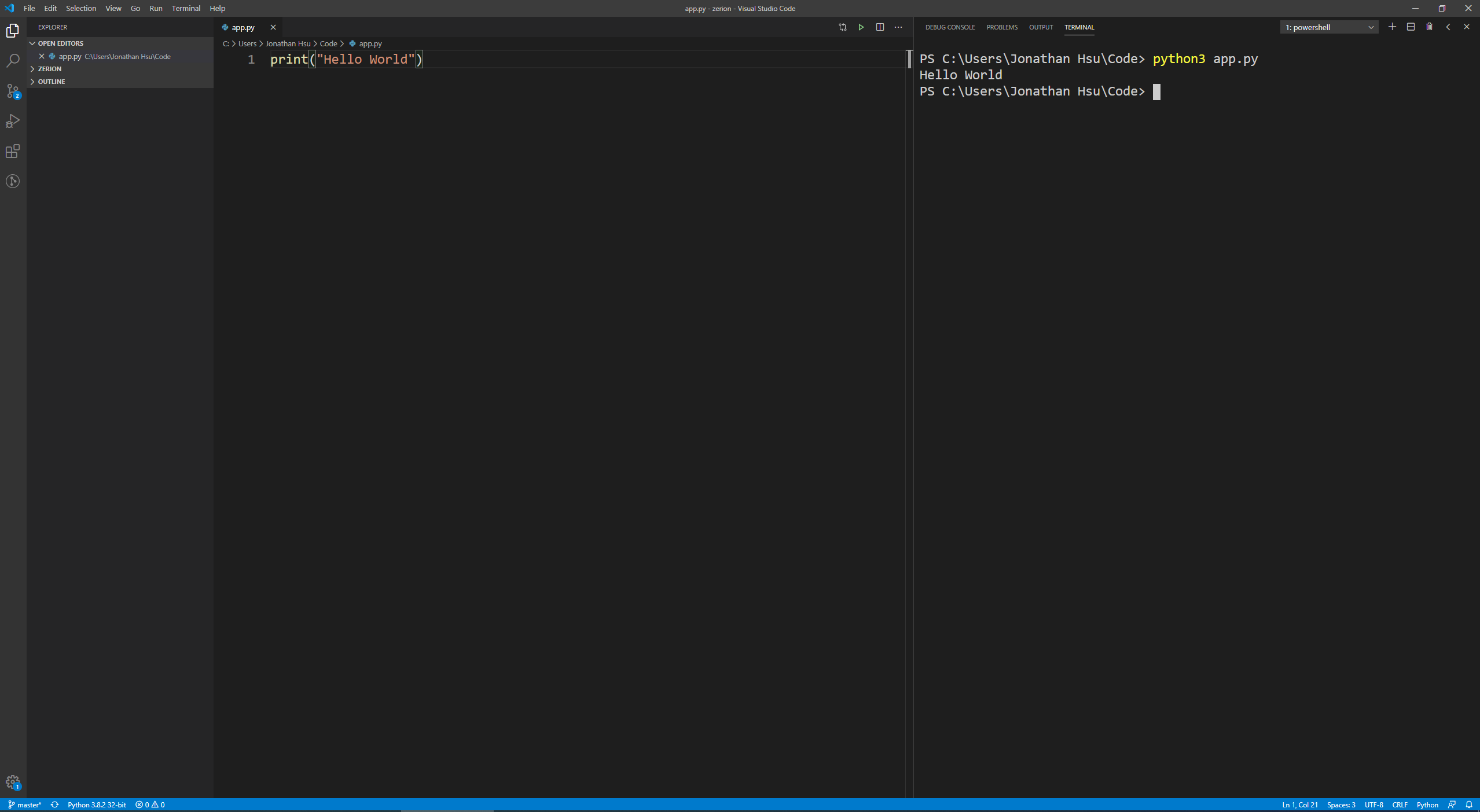Open the Terminal menu
Viewport: 1480px width, 812px height.
(186, 8)
